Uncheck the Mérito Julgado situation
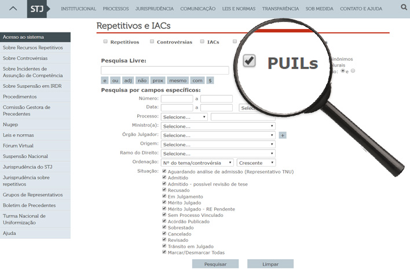Viewport: 410px width, 273px height. [164, 202]
